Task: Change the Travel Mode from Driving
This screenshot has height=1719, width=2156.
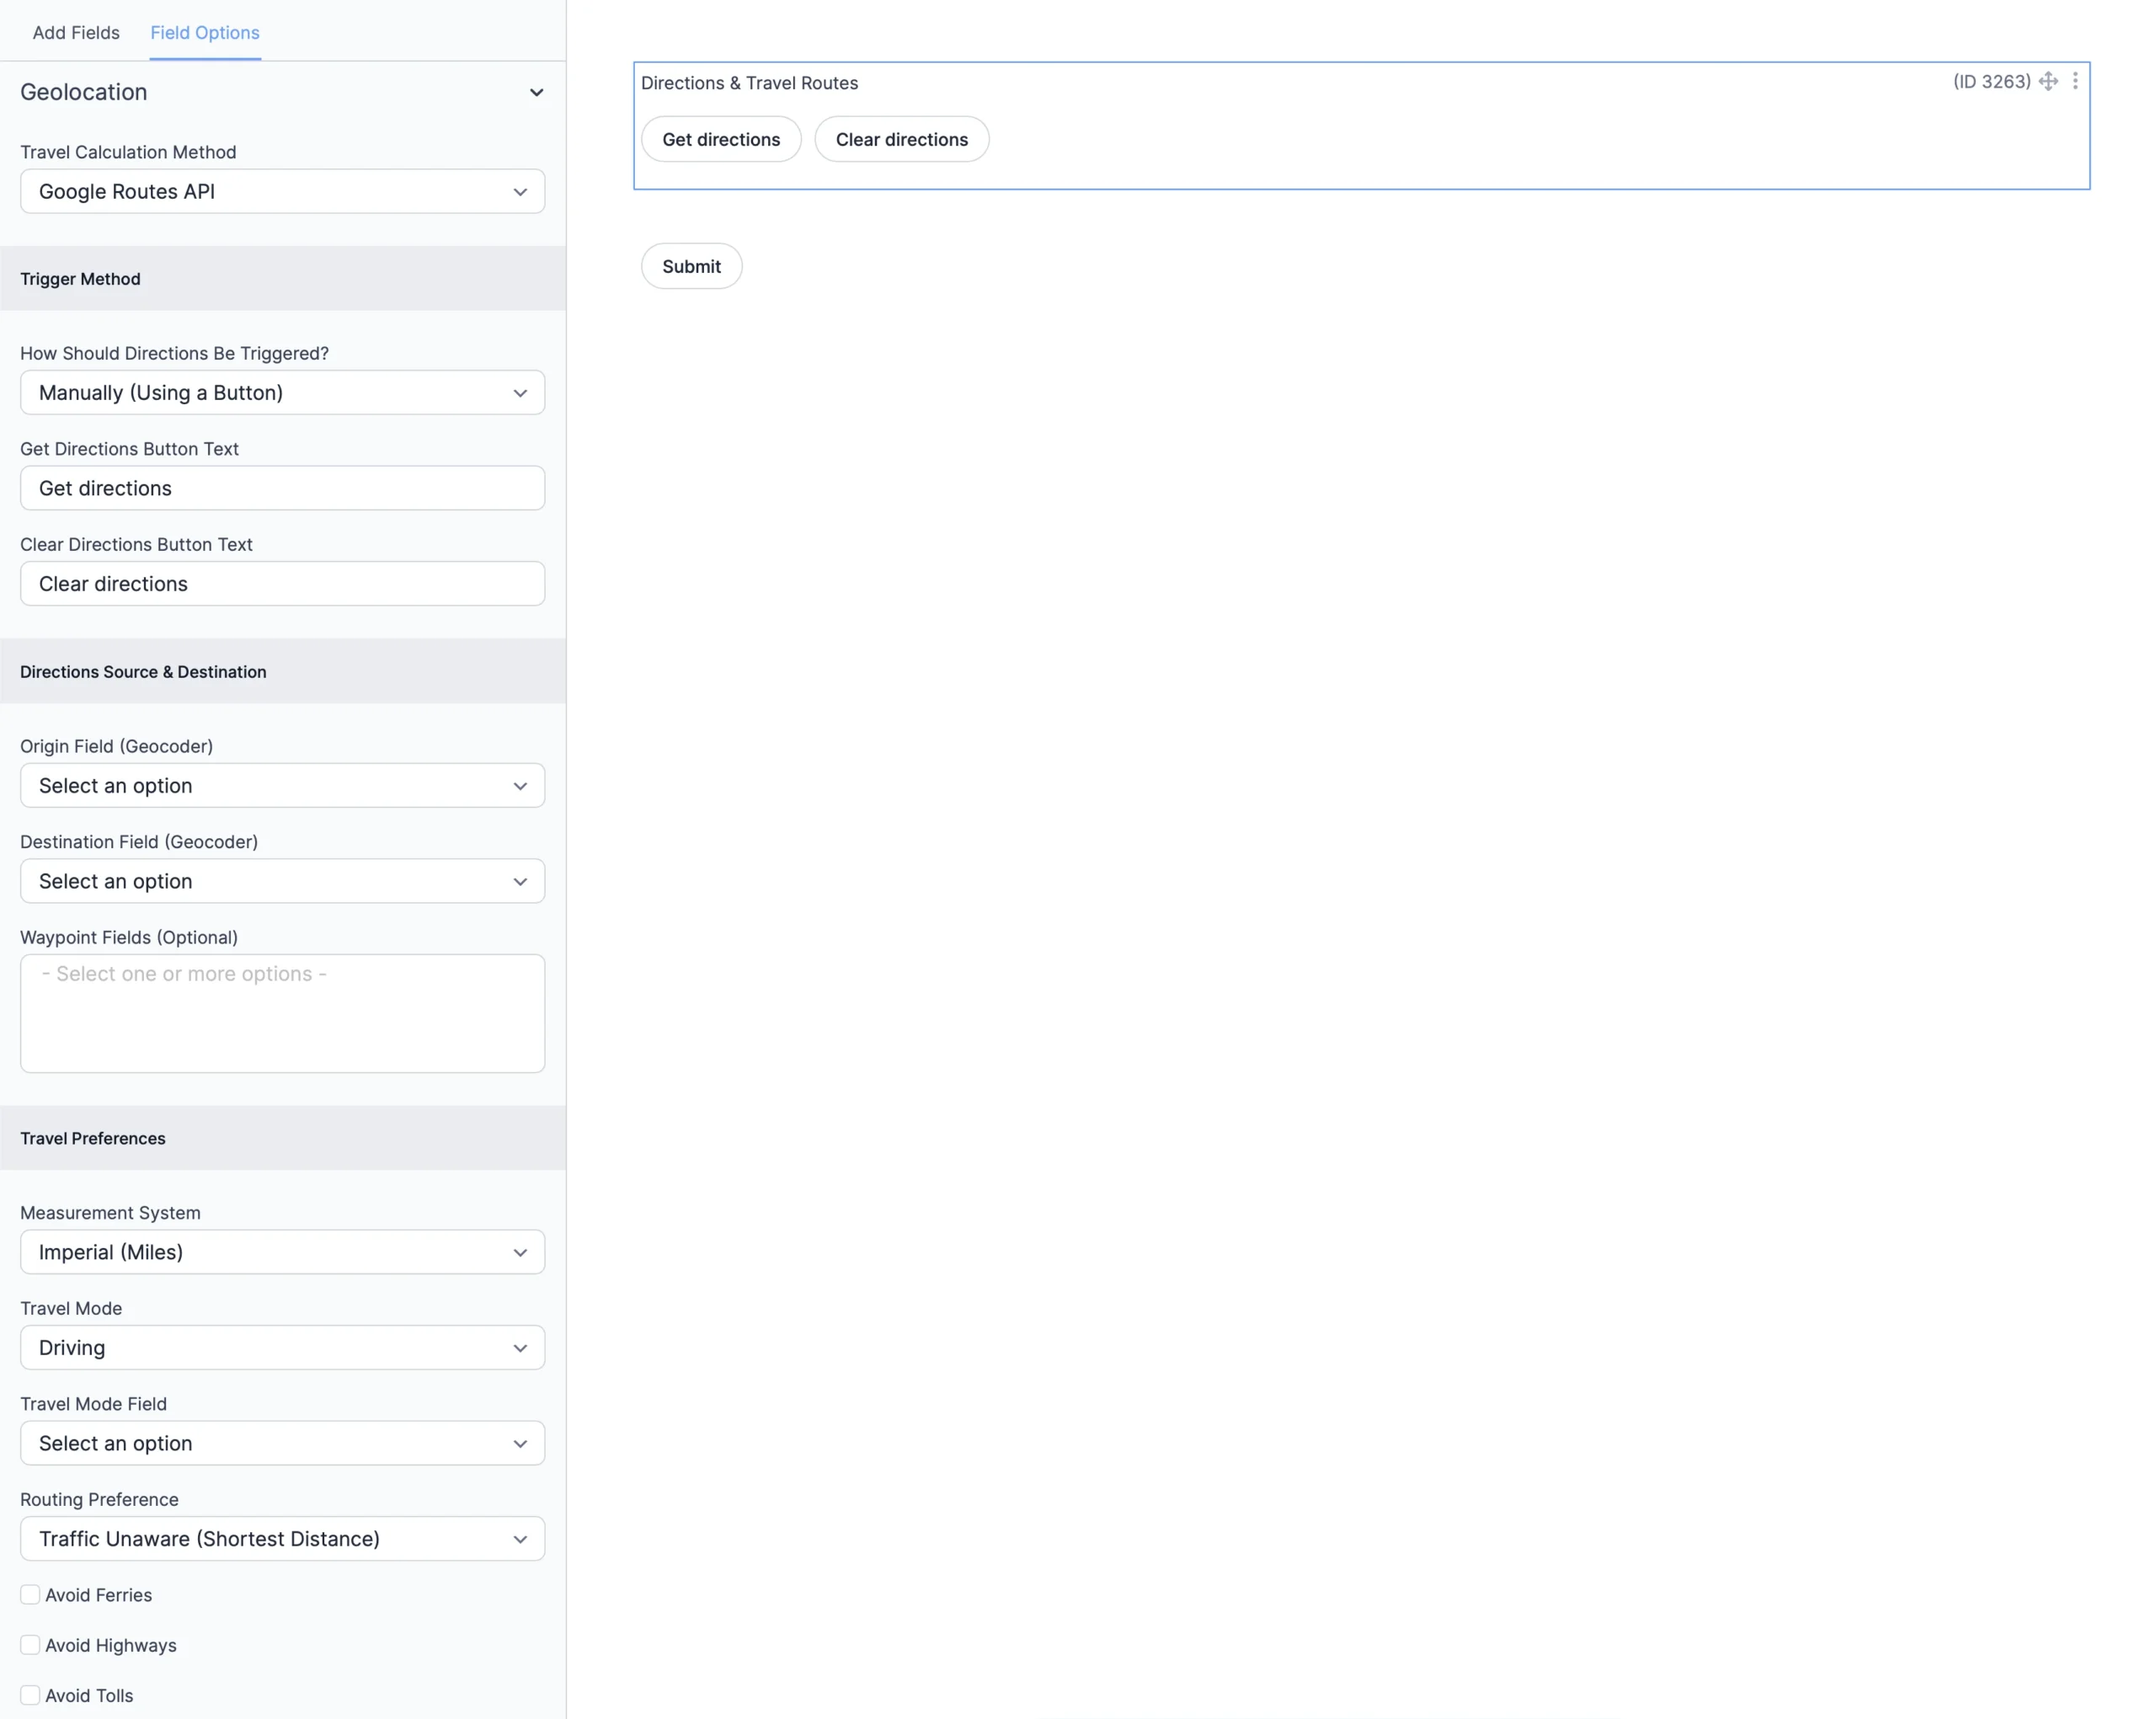Action: click(x=282, y=1347)
